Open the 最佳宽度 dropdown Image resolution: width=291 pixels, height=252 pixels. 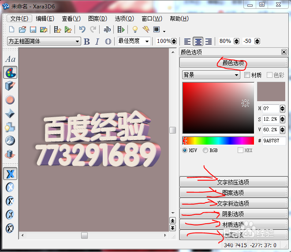(134, 41)
